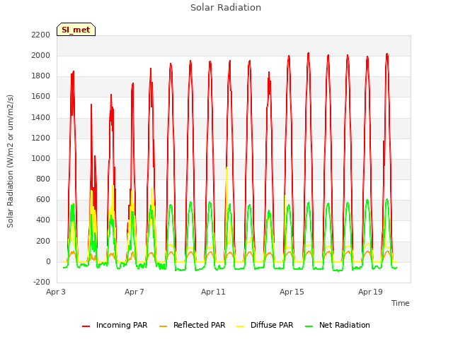This screenshot has height=339, width=453.
Task: Click the red Incoming PAR legend swatch
Action: (86, 326)
